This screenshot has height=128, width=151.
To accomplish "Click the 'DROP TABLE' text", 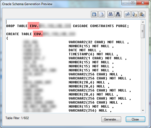I will click(17, 26).
